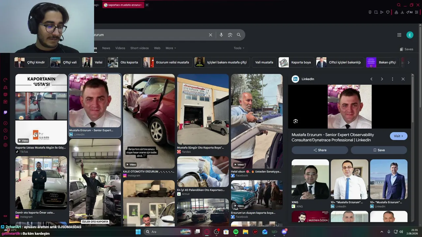Open the three-dot menu in the preview panel

(x=392, y=79)
